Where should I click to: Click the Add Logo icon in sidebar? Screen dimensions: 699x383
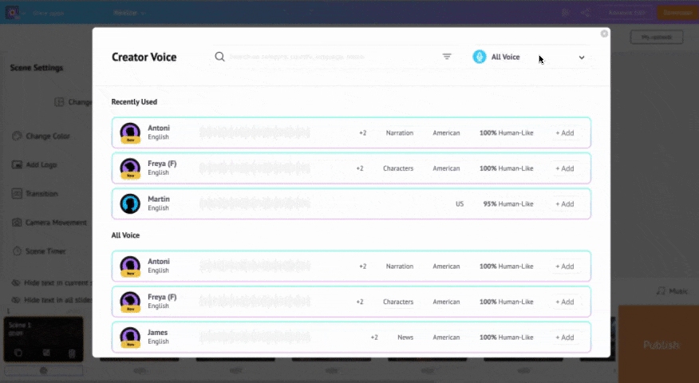(x=17, y=164)
